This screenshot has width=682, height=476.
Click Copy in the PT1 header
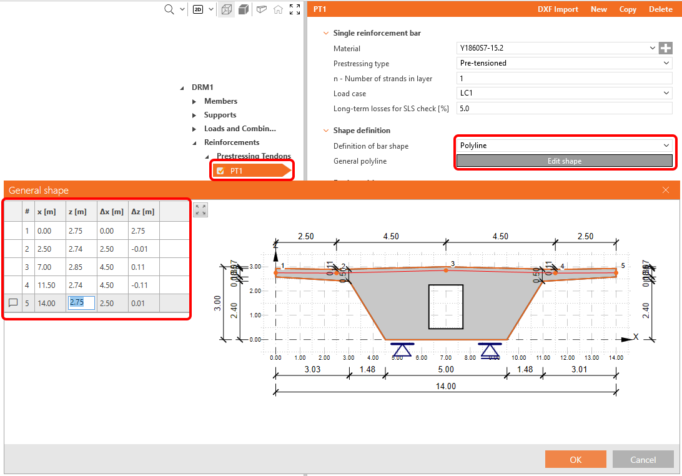(628, 9)
